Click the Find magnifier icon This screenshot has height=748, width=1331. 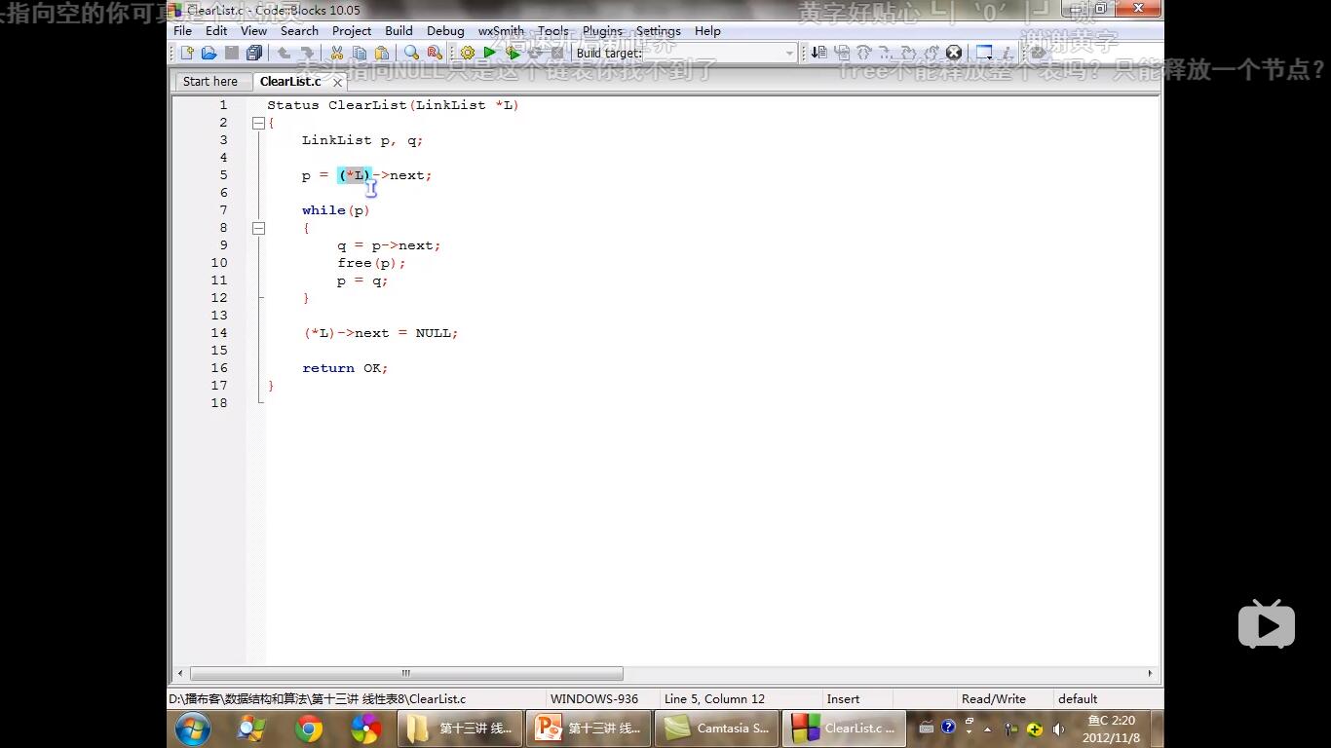411,53
